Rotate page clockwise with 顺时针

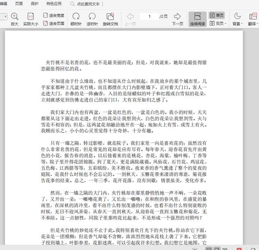(x=76, y=19)
